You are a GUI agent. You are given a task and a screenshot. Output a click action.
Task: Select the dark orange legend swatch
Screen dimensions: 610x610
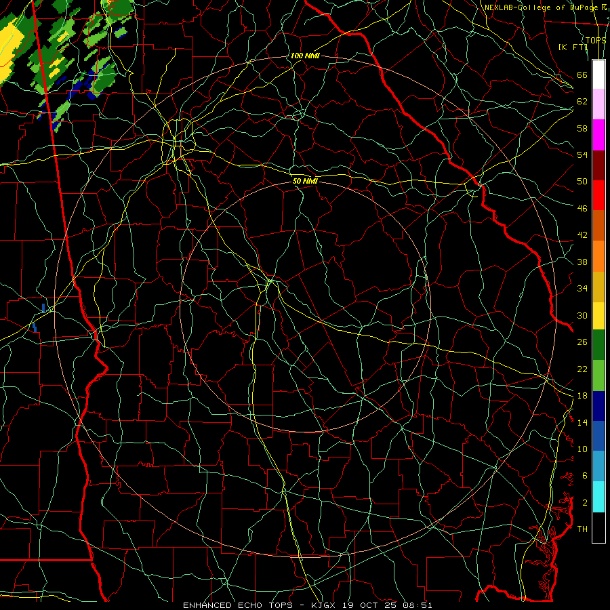pos(598,226)
